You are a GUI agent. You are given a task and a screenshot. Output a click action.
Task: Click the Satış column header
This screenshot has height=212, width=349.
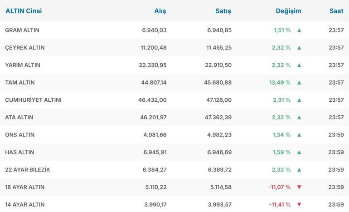click(223, 11)
